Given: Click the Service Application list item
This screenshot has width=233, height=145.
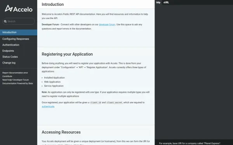Looking at the screenshot, I should 54,86.
